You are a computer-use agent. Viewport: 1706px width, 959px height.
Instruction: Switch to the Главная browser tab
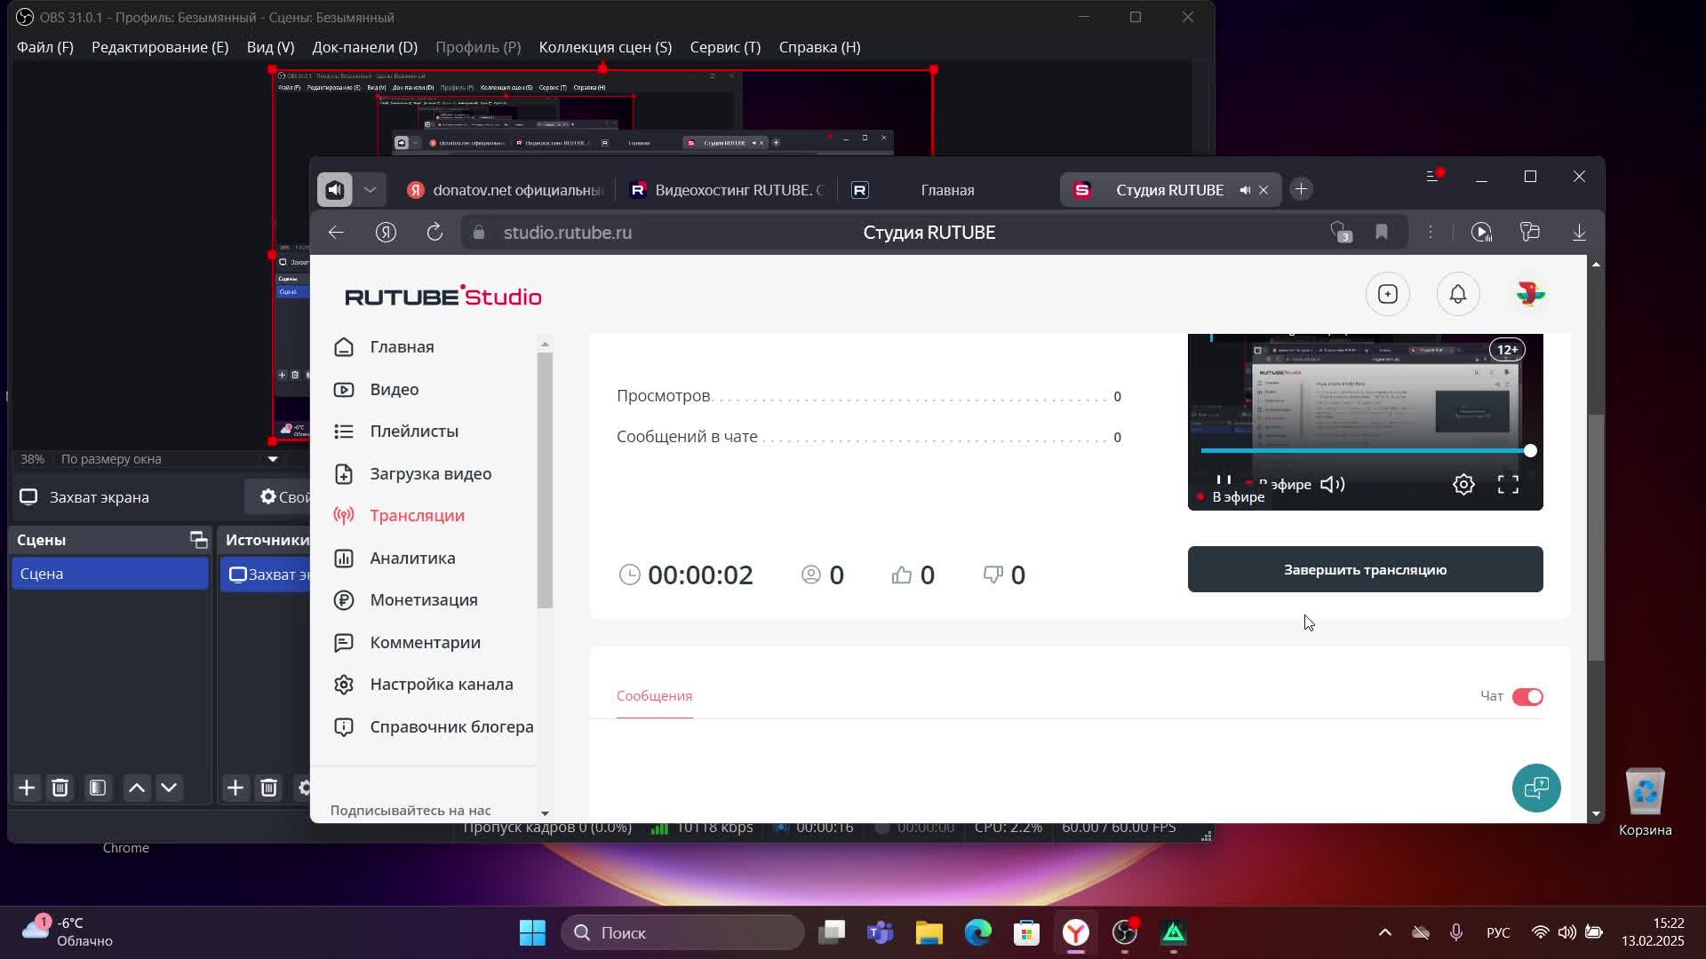pyautogui.click(x=947, y=190)
